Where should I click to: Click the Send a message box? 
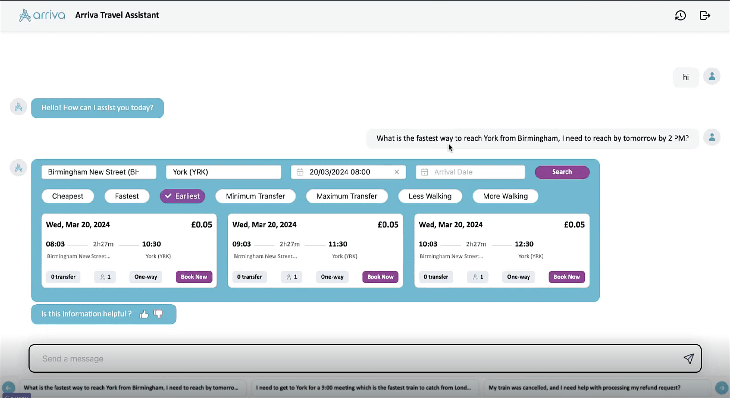point(357,358)
